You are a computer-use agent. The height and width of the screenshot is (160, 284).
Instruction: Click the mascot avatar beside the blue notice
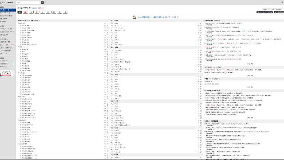click(x=134, y=17)
